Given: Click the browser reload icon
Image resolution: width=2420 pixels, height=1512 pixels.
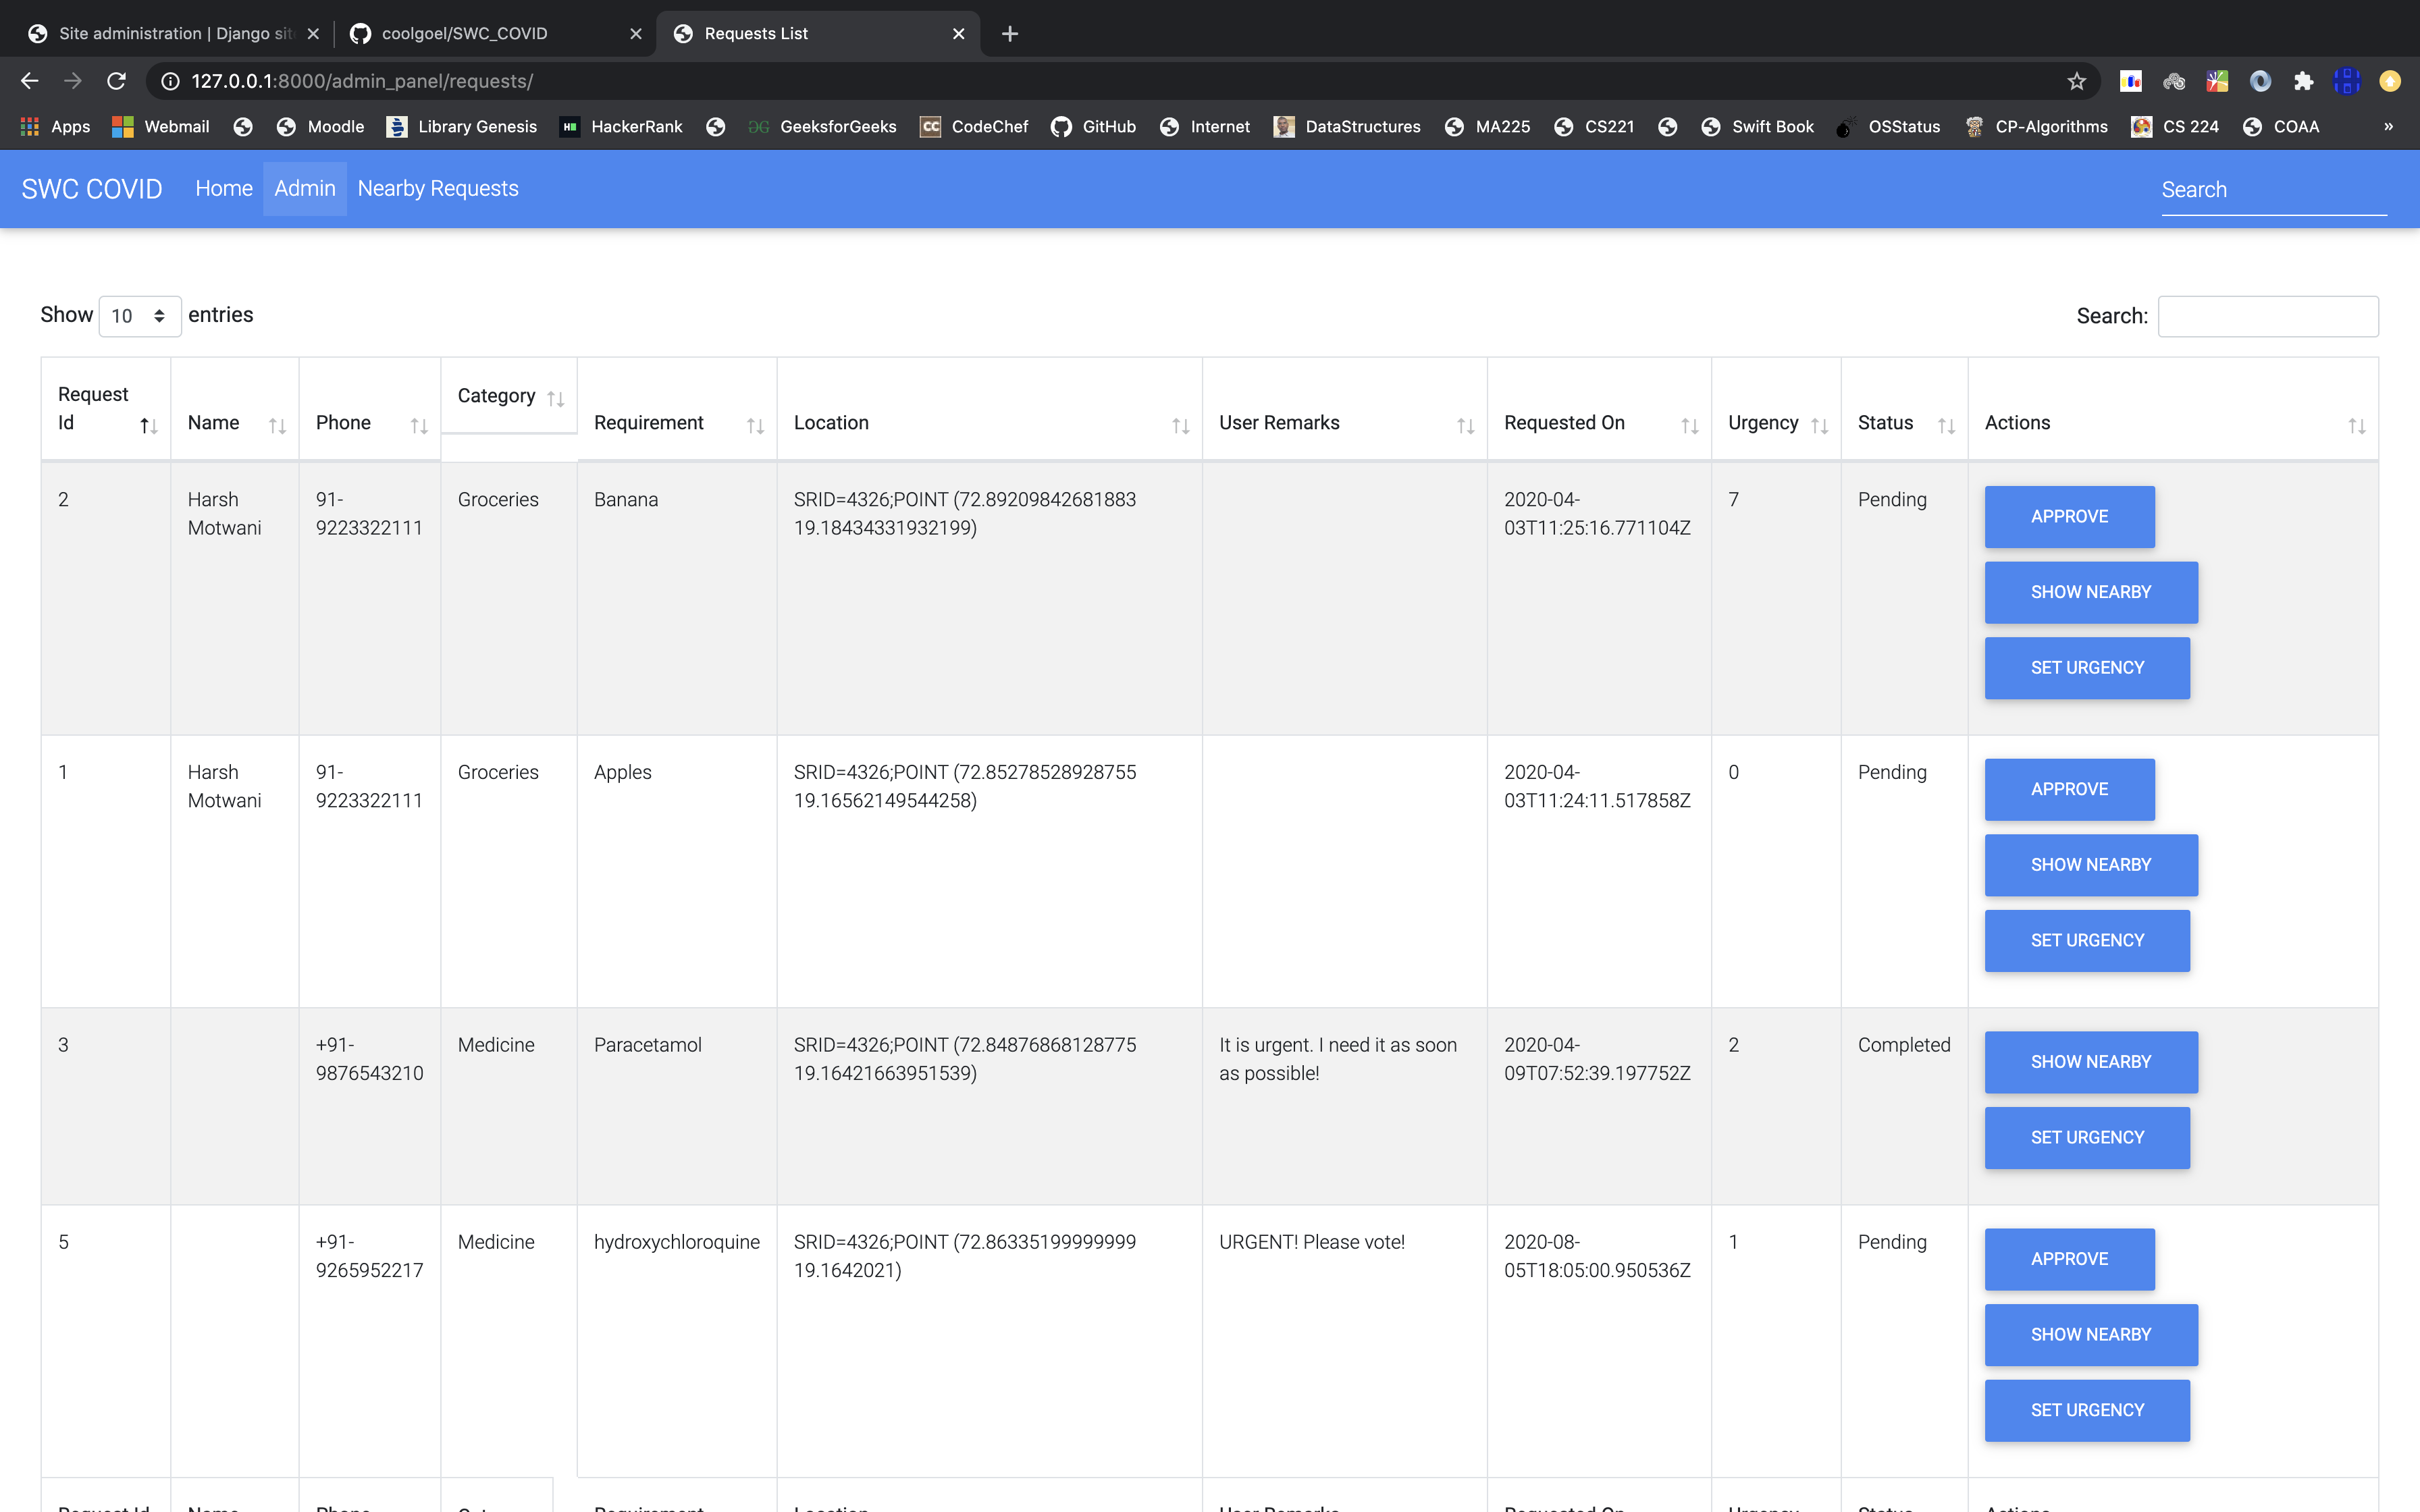Looking at the screenshot, I should pos(117,81).
